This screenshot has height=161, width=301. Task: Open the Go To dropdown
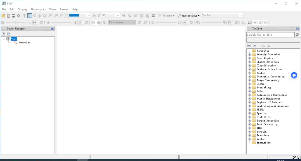coord(241,16)
